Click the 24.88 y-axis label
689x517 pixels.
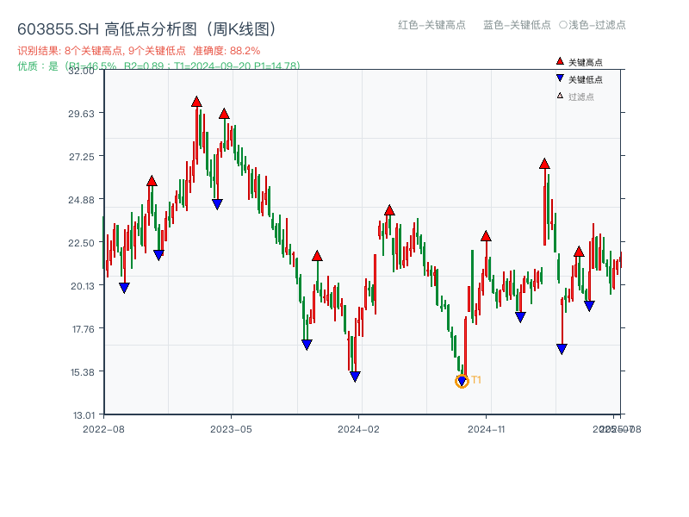tap(81, 200)
